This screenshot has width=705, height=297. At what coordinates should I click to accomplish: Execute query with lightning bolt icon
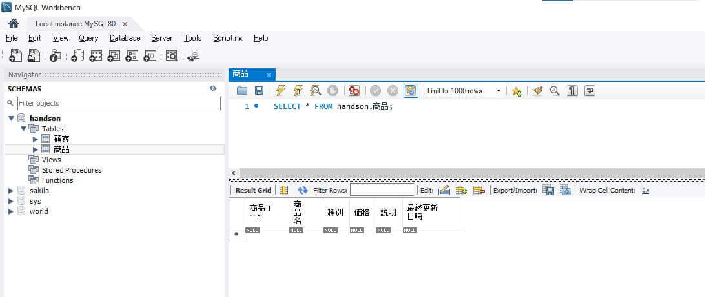281,91
